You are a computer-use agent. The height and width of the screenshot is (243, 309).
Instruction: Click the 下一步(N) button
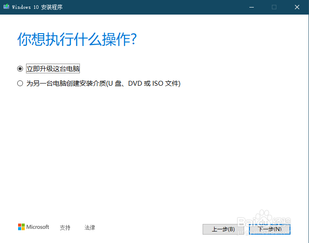(270, 229)
